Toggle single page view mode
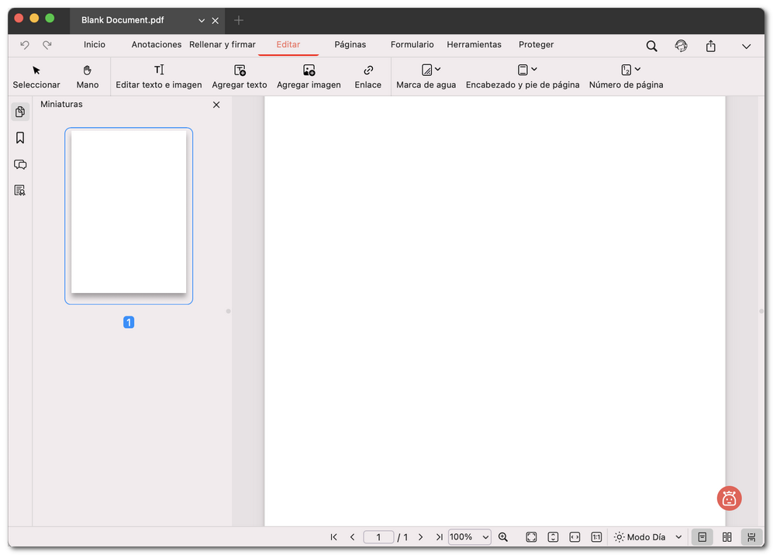The width and height of the screenshot is (773, 555). coord(702,536)
